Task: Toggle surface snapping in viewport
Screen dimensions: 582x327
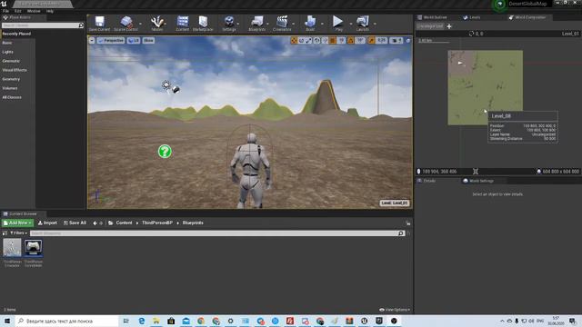Action: click(325, 40)
